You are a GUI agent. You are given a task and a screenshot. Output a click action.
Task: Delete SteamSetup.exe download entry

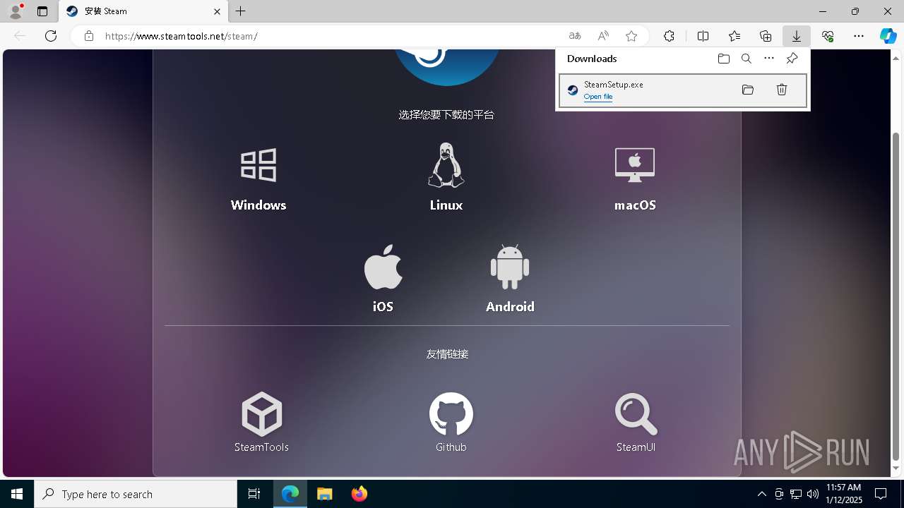point(782,90)
